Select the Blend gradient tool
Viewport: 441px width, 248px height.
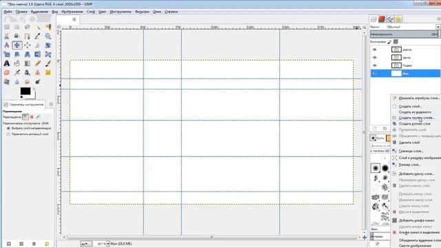[28, 63]
